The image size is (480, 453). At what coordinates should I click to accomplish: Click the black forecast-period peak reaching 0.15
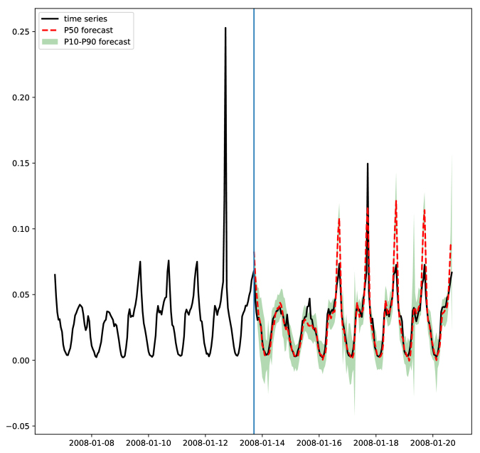[x=368, y=164]
